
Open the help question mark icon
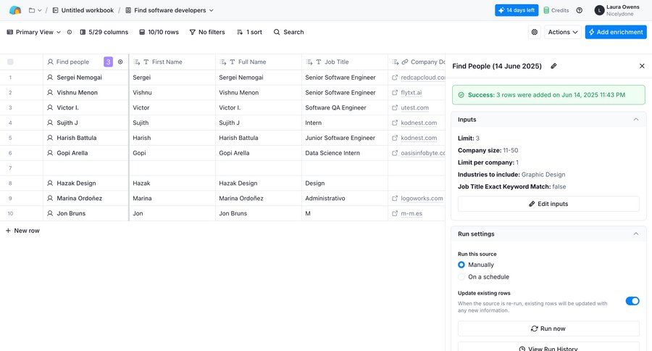[x=580, y=10]
